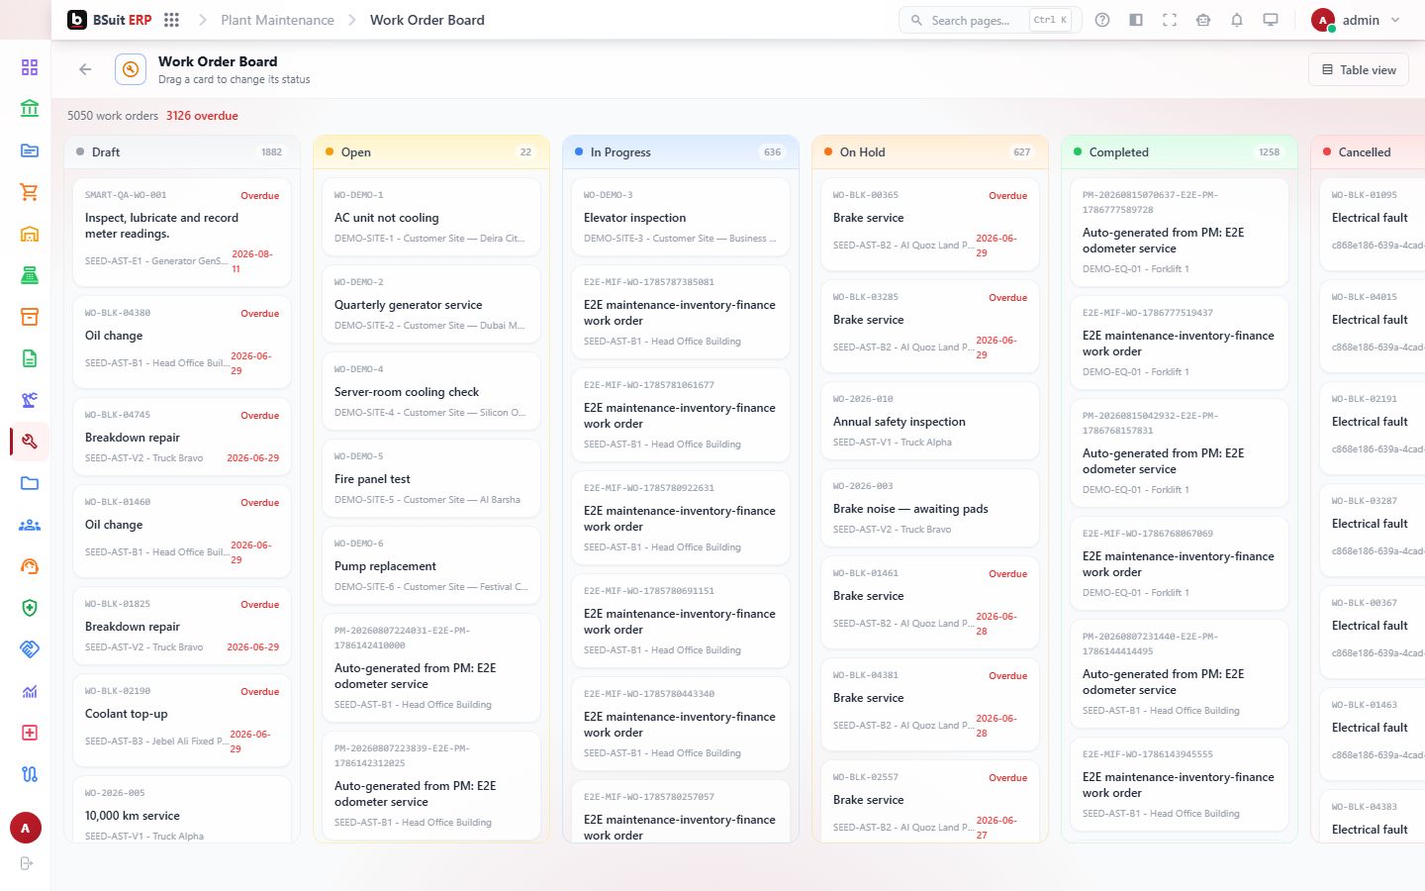Image resolution: width=1425 pixels, height=891 pixels.
Task: Open the archive box sidebar icon
Action: coord(30,317)
